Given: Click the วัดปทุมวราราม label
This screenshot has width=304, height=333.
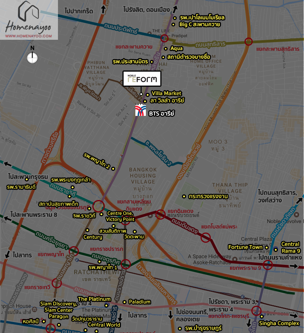Looking at the screenshot, I should point(87,319).
